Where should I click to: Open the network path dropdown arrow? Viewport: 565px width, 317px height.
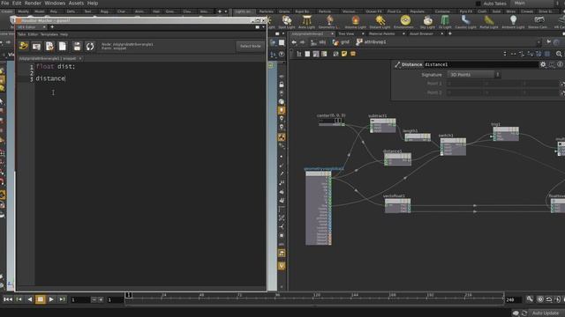point(539,42)
